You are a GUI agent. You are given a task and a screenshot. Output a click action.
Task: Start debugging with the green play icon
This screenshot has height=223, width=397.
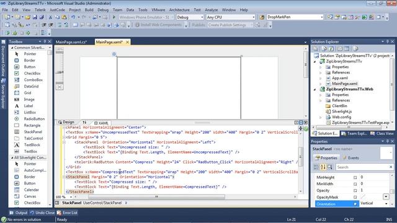coord(114,17)
